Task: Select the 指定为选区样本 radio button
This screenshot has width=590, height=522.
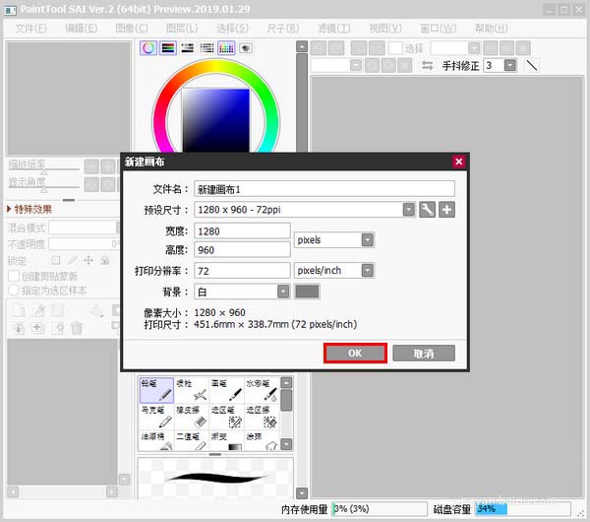Action: coord(14,291)
